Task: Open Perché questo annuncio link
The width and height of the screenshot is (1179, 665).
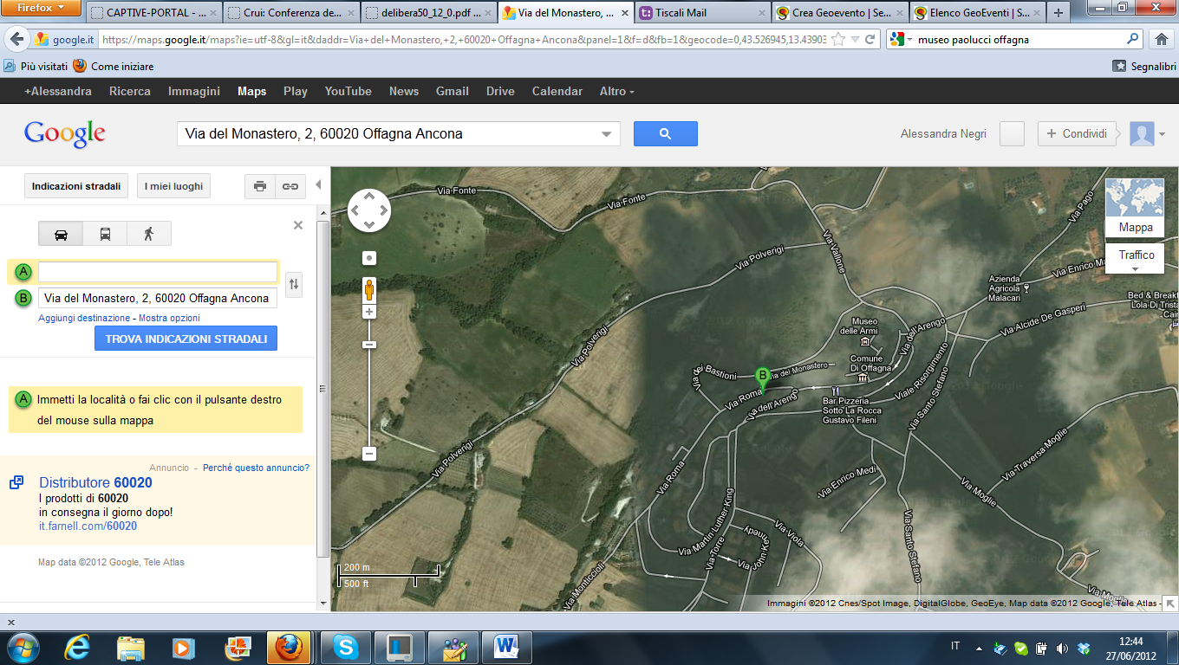Action: 256,468
